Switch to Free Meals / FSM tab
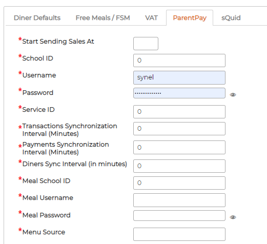 [x=103, y=18]
